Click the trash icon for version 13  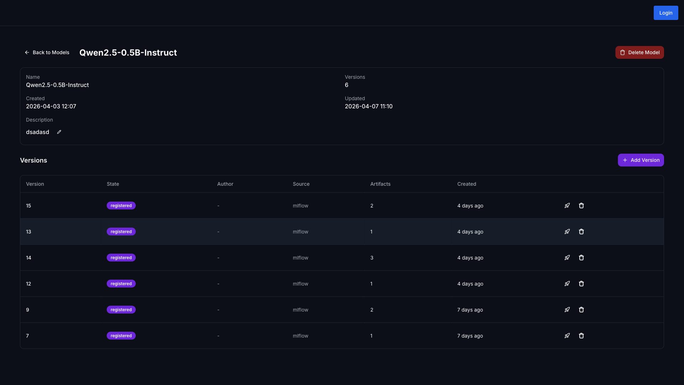pyautogui.click(x=581, y=232)
